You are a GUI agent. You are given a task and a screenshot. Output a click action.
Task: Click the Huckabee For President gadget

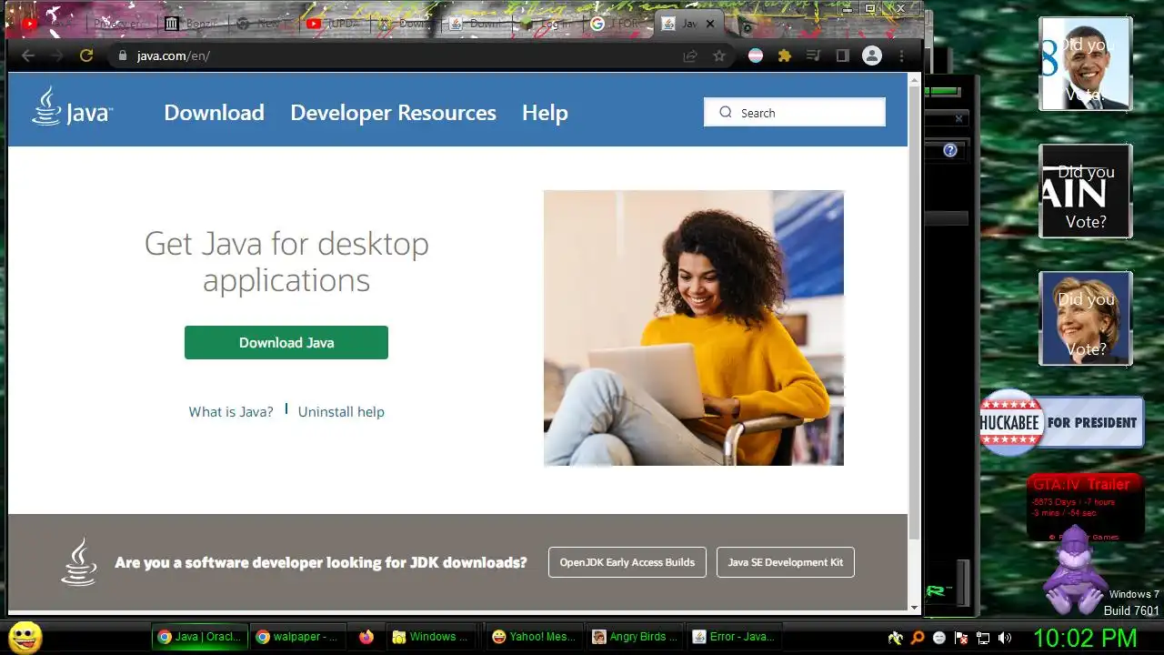pos(1061,422)
